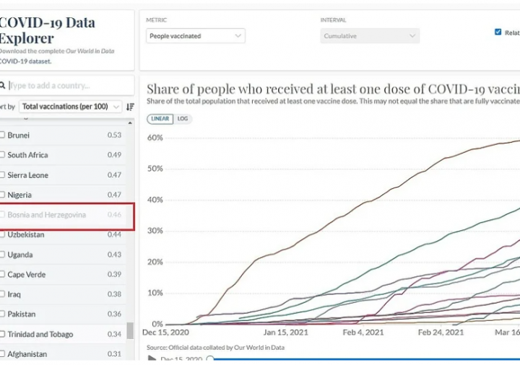Image resolution: width=520 pixels, height=365 pixels.
Task: Enable the South Africa checkbox
Action: coord(2,154)
